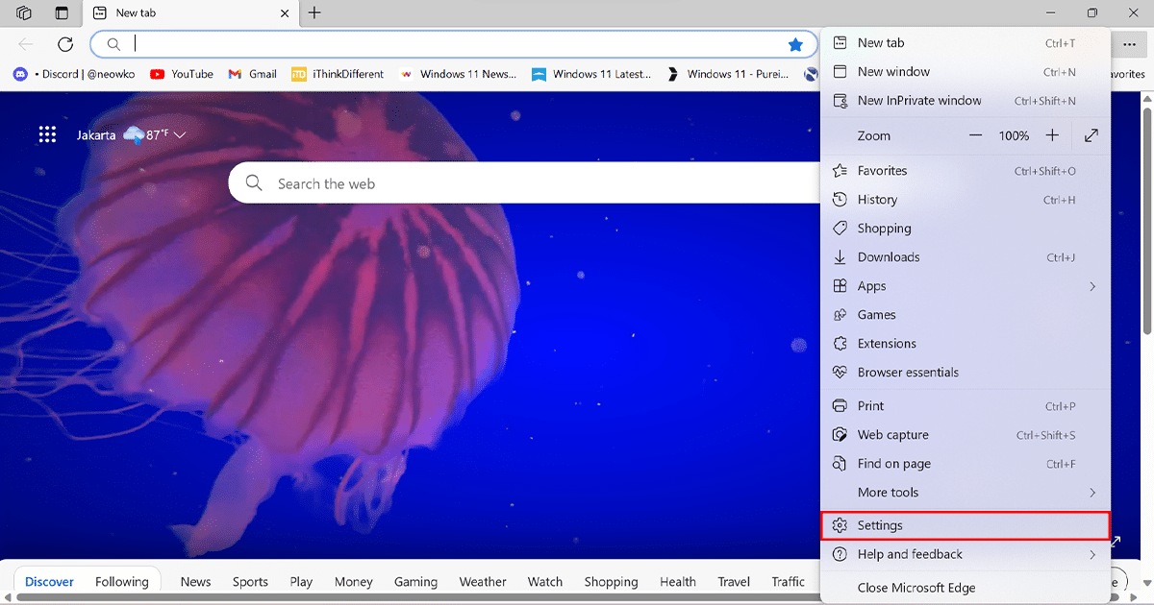This screenshot has height=605, width=1154.
Task: Click the blue favorites star in address bar
Action: (795, 44)
